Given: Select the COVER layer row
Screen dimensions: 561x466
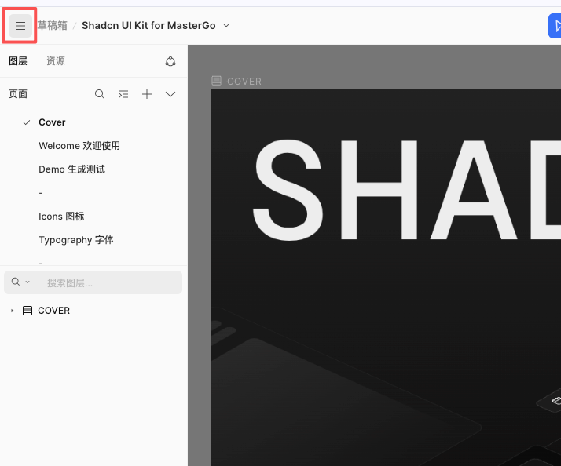Looking at the screenshot, I should [93, 311].
